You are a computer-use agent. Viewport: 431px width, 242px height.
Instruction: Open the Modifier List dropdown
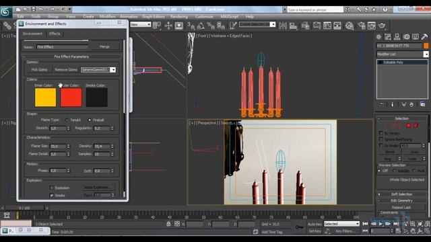pyautogui.click(x=426, y=54)
